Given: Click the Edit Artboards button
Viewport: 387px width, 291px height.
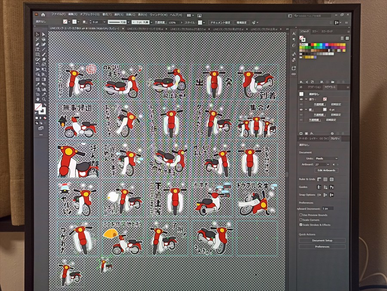Looking at the screenshot, I should click(x=326, y=170).
